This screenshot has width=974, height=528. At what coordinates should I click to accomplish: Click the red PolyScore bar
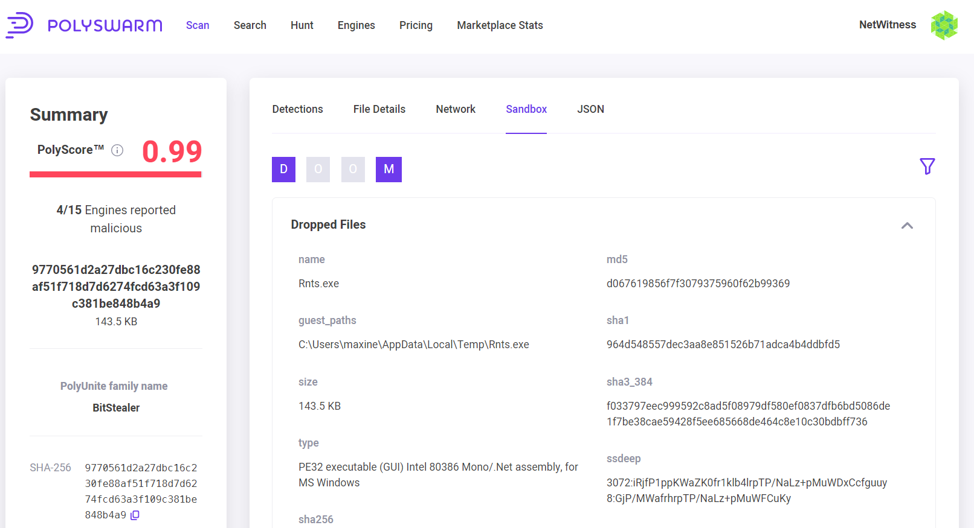pos(115,174)
